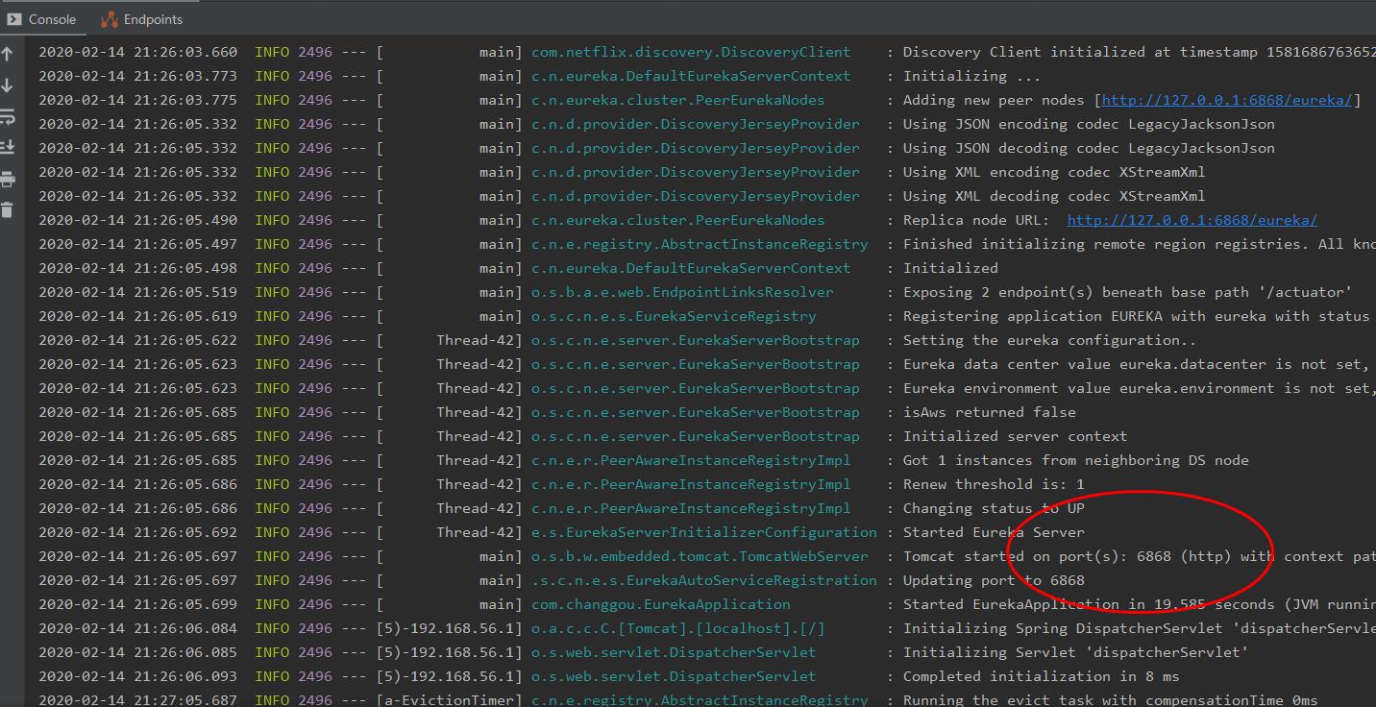Click 'Got 1 instances from neighboring DS node'

(1075, 460)
